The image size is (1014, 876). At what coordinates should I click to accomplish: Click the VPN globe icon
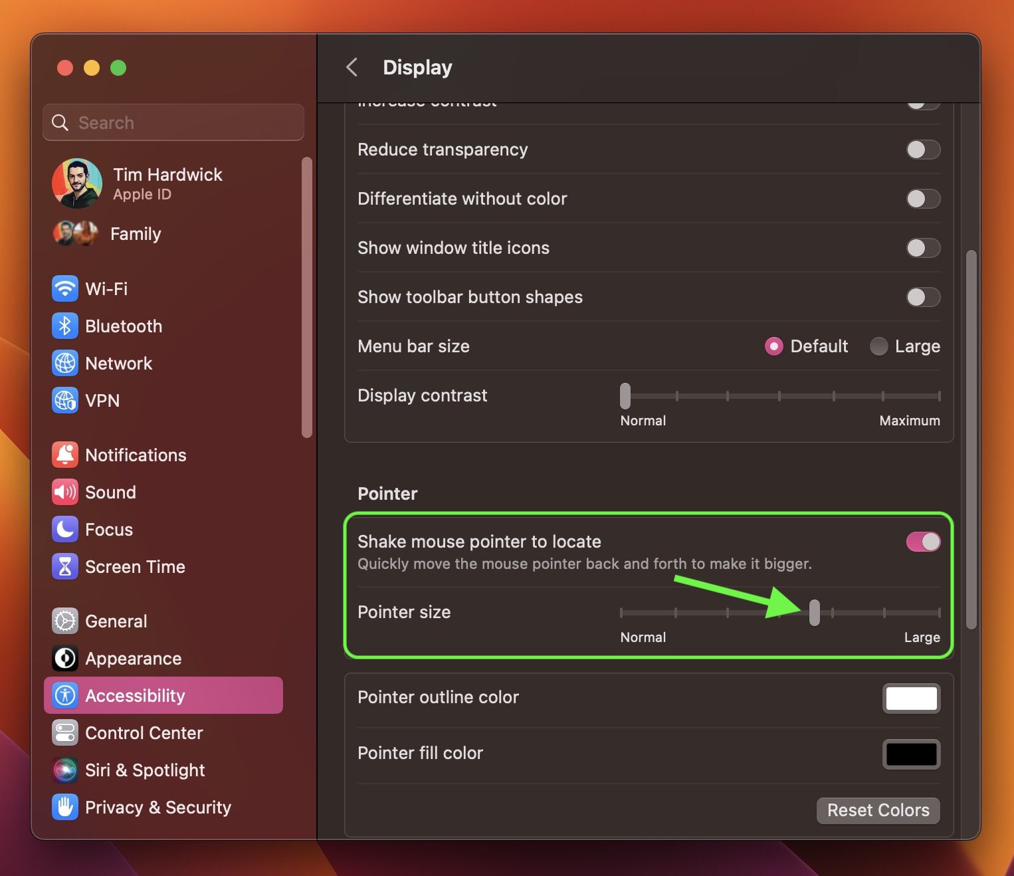coord(65,400)
